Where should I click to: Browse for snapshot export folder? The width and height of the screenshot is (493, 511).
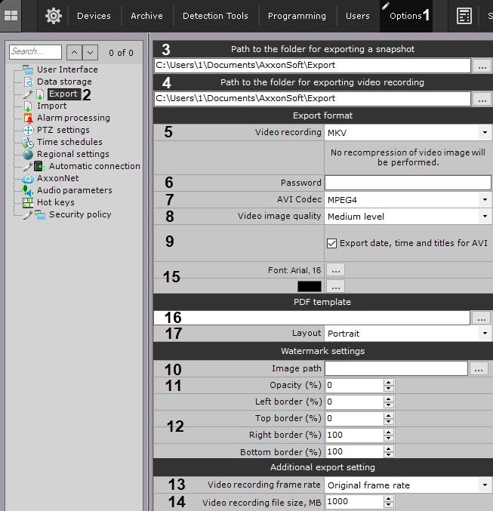click(482, 66)
